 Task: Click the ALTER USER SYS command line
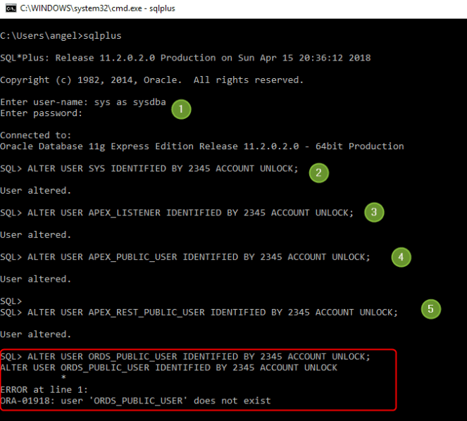[x=149, y=169]
